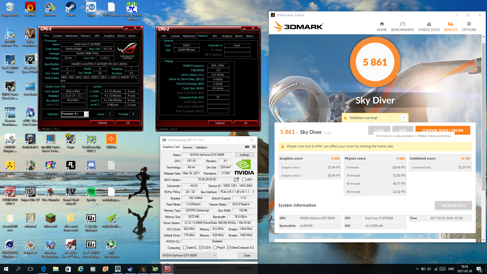
Task: Click bus interface question mark in GPU-Z
Action: pos(253,192)
